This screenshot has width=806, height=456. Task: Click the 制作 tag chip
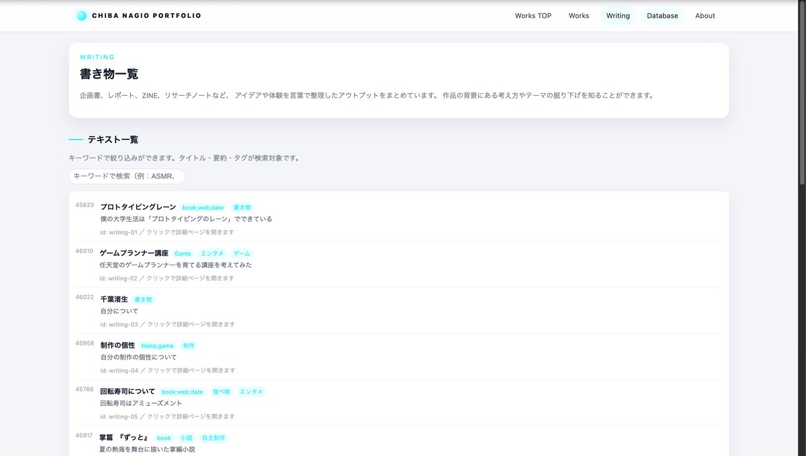click(189, 346)
